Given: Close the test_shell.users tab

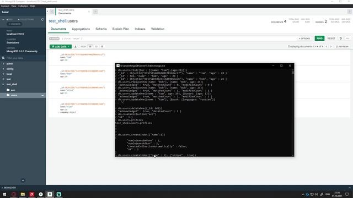Looking at the screenshot, I should pos(89,12).
